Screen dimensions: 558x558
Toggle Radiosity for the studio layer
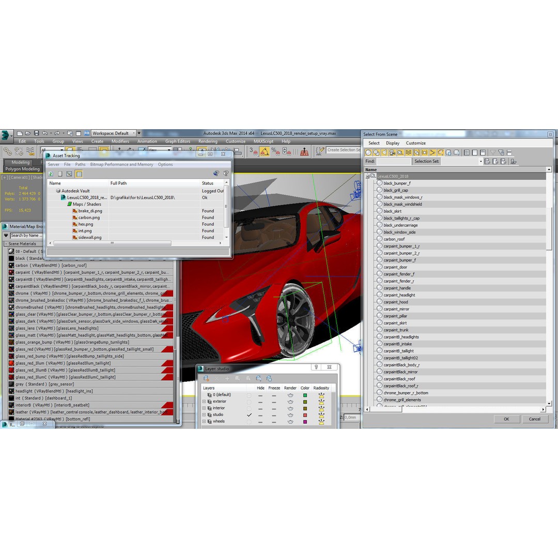click(x=321, y=415)
